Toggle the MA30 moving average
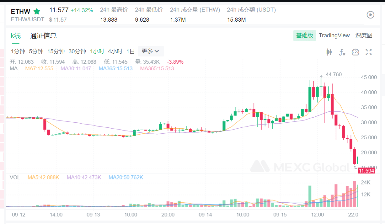Image resolution: width=385 pixels, height=224 pixels. pos(75,68)
